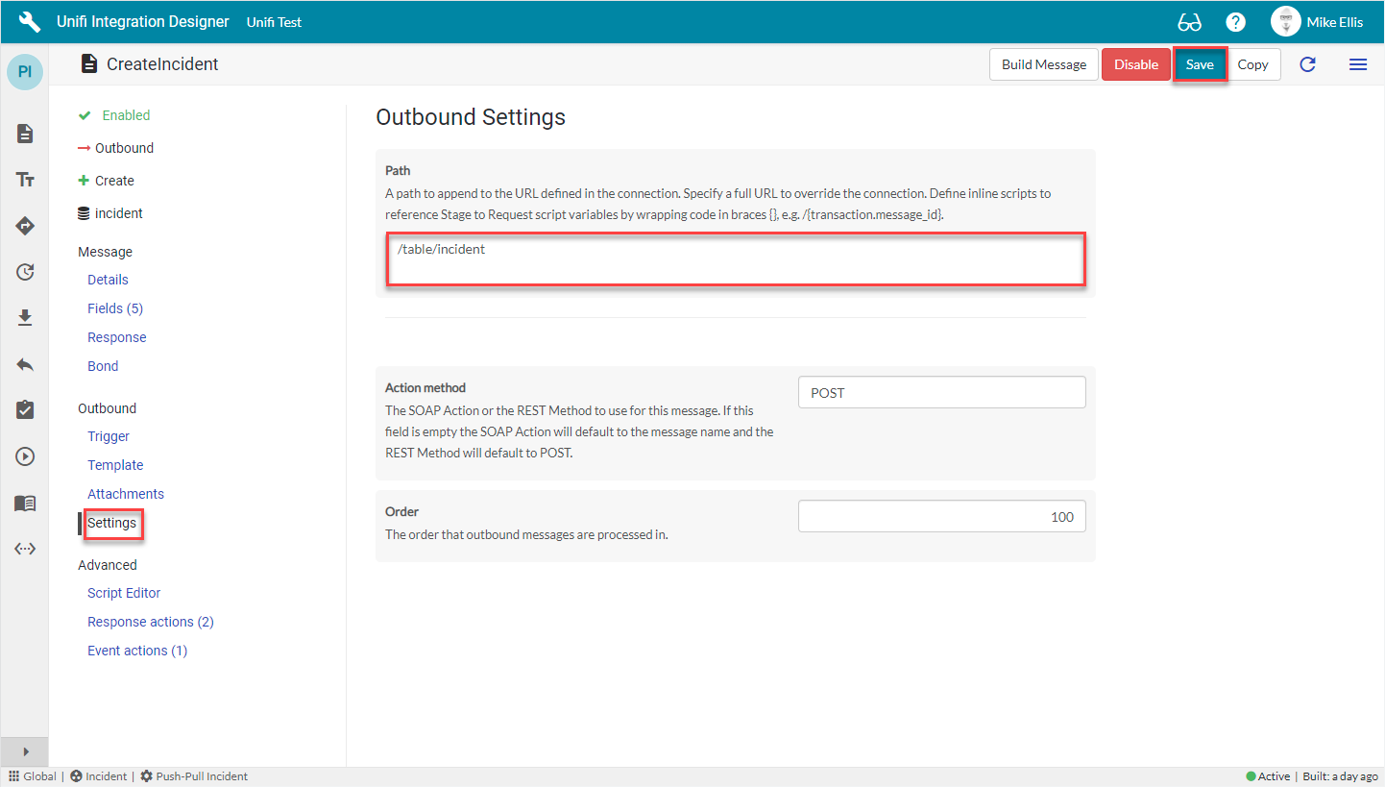
Task: Click the document icon in left sidebar
Action: (x=25, y=134)
